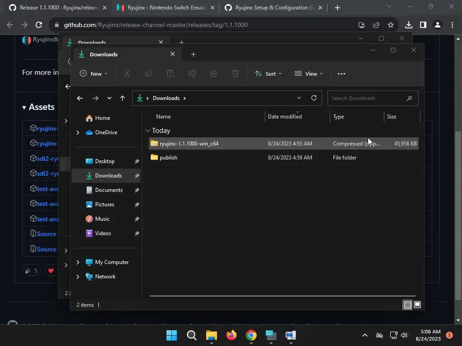Open Music in the navigation pane
Screen dimensions: 462x346
pos(102,219)
